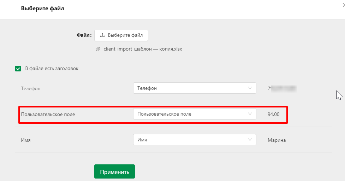Viewport: 345px width, 181px height.
Task: Click the 'Выберите файл' upload button
Action: (x=121, y=35)
